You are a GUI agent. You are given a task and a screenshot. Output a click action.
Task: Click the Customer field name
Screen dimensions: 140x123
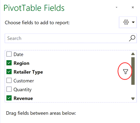(x=24, y=81)
